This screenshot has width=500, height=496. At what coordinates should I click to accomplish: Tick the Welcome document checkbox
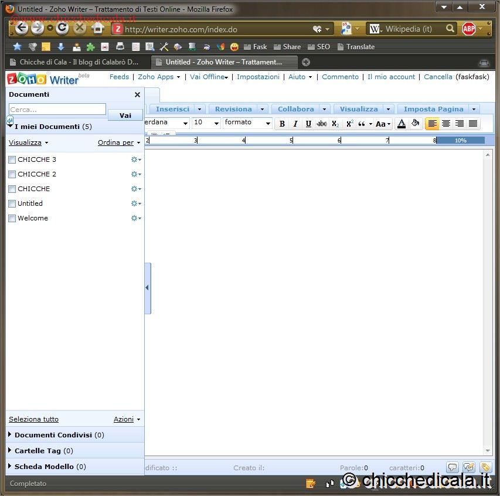(x=12, y=218)
